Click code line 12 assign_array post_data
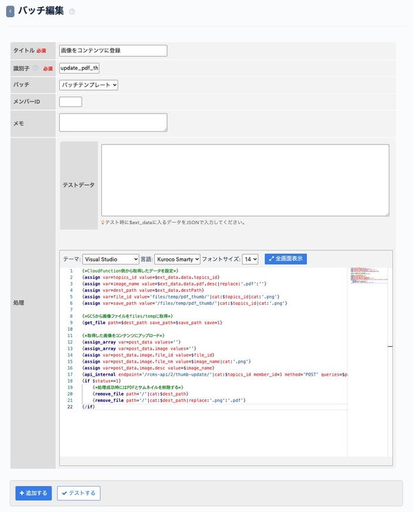Image resolution: width=413 pixels, height=512 pixels. click(131, 342)
